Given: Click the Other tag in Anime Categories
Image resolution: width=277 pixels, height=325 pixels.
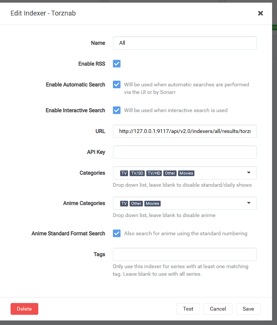Looking at the screenshot, I should point(136,203).
